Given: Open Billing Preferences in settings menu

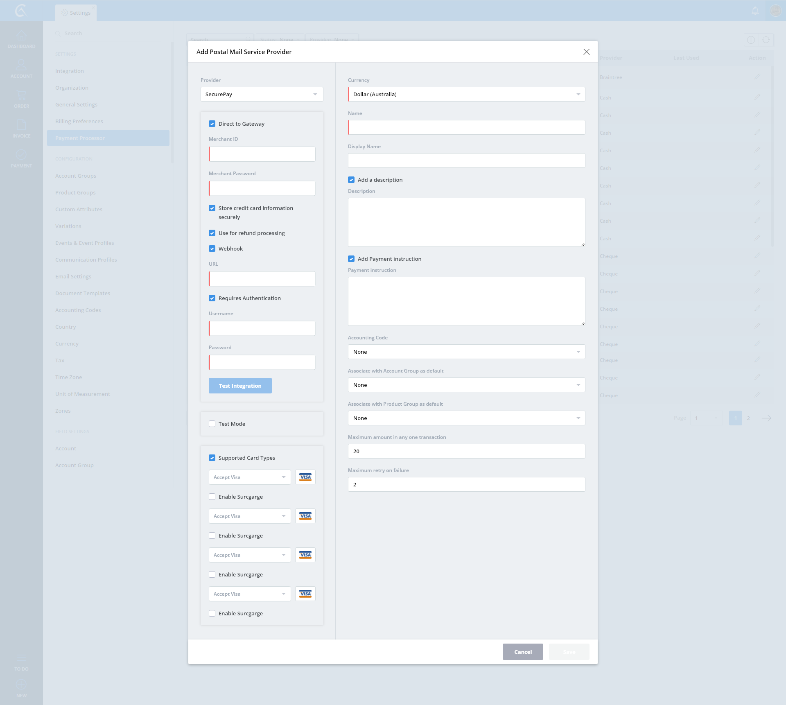Looking at the screenshot, I should click(79, 121).
